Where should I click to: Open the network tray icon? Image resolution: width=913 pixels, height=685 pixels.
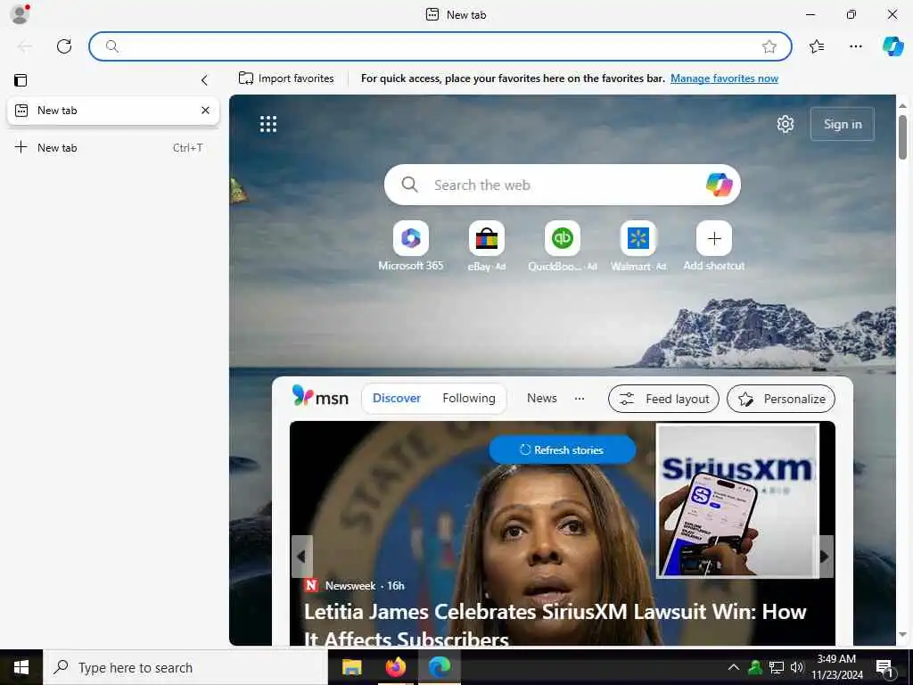[x=777, y=667]
